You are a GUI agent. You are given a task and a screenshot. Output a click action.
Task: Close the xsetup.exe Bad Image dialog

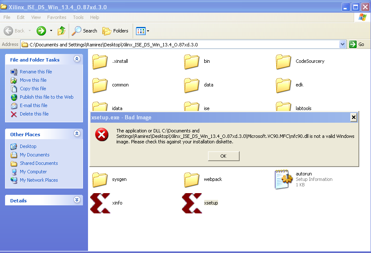(353, 117)
